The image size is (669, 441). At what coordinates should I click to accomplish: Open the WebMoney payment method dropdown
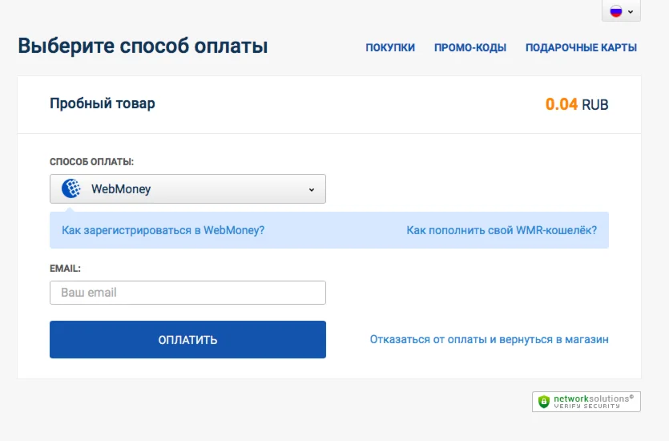point(187,189)
